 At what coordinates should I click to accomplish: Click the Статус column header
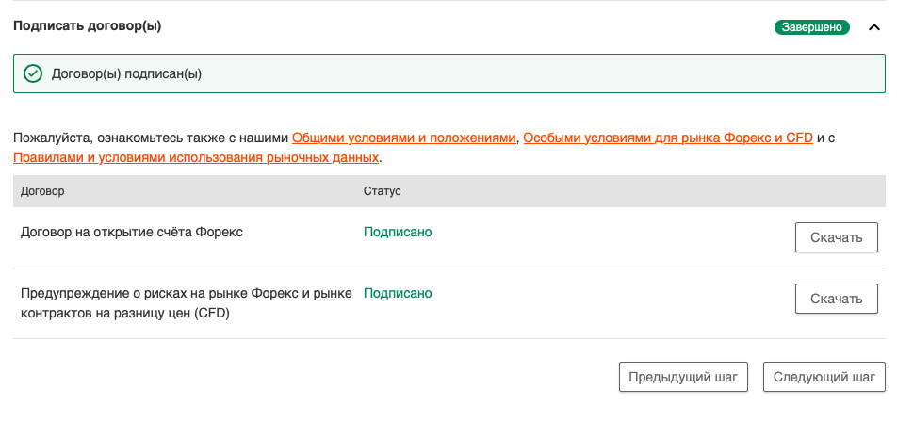click(382, 191)
